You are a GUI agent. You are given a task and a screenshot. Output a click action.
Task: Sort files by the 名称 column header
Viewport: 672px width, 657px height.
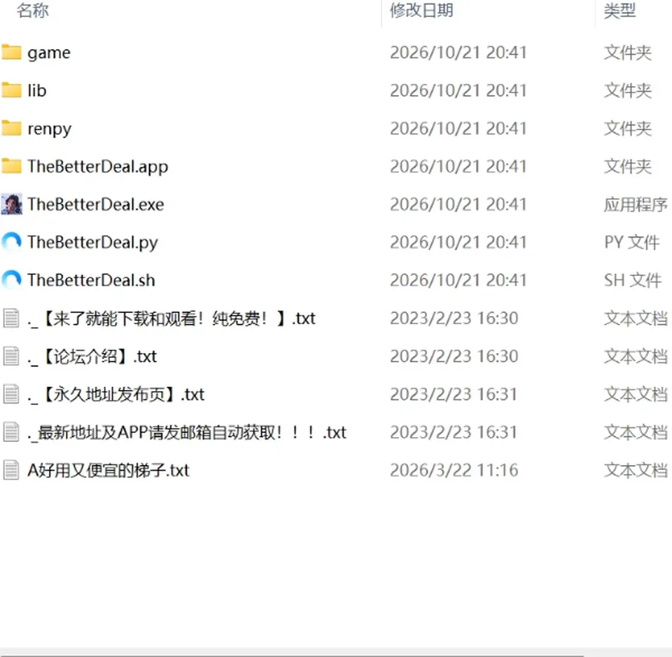click(x=33, y=11)
